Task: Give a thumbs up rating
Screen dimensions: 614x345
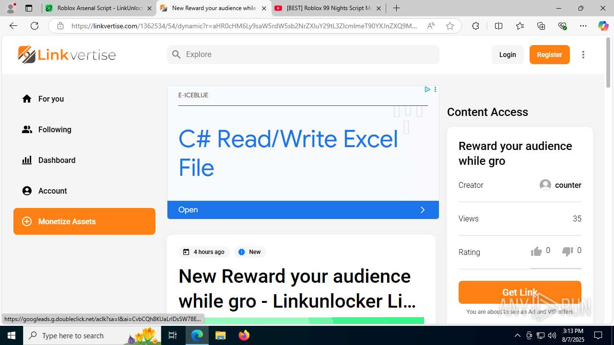Action: [536, 252]
